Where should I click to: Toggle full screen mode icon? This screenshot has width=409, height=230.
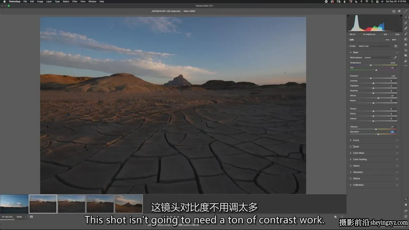point(405,11)
